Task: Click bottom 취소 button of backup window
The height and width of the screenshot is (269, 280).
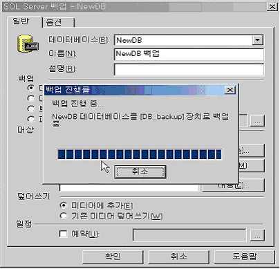Action: pos(178,257)
